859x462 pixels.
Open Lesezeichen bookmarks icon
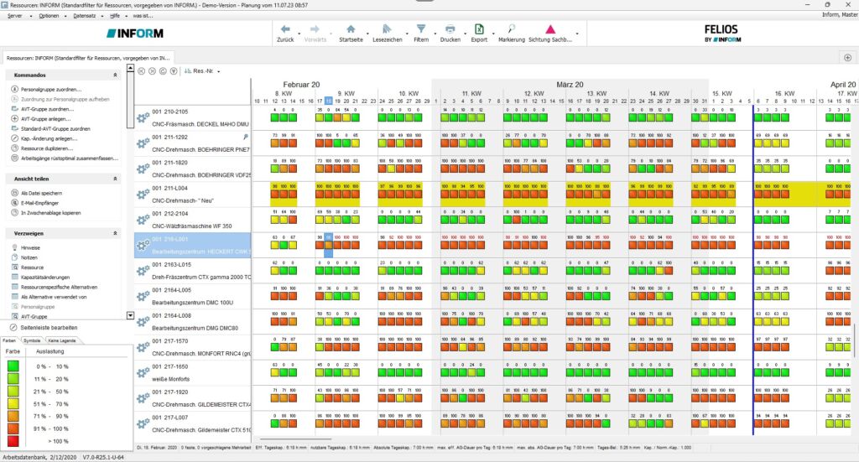click(x=385, y=29)
